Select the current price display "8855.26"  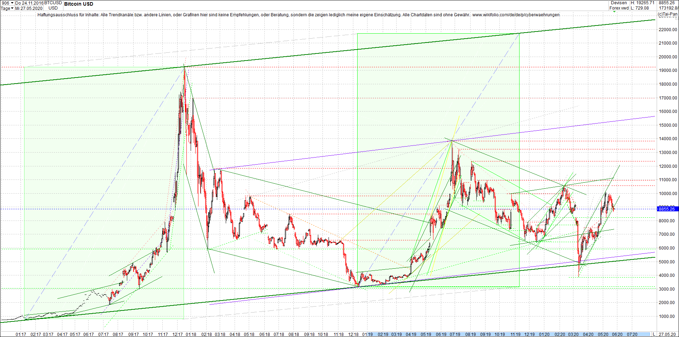666,3
